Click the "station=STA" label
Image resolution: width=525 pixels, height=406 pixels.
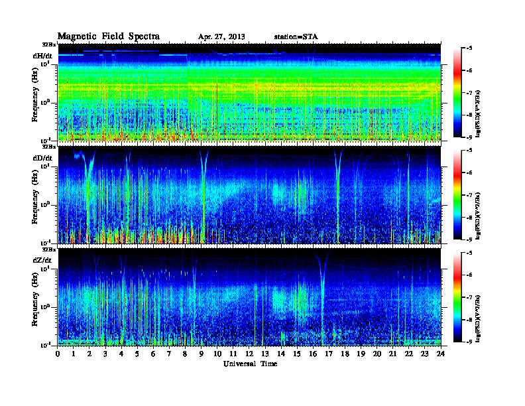tap(296, 37)
